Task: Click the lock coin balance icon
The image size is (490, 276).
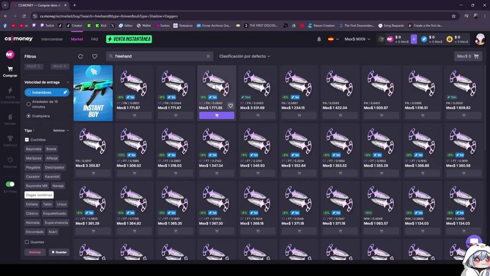Action: click(449, 39)
